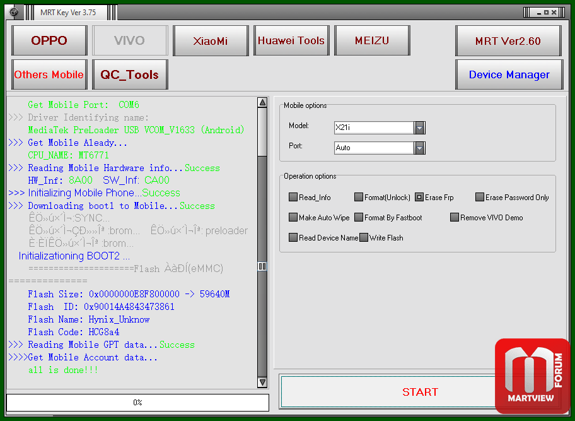Close the MRT Key window
The width and height of the screenshot is (575, 421).
(554, 12)
